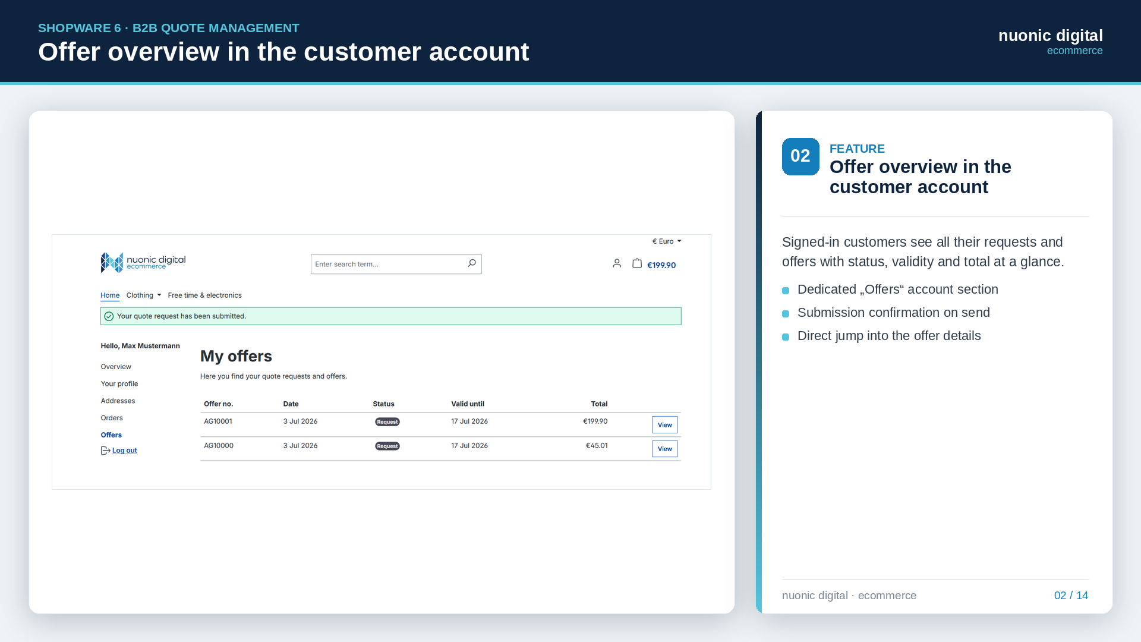1141x642 pixels.
Task: Click offer number AG10000
Action: pyautogui.click(x=219, y=446)
